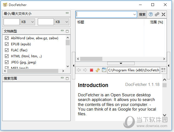
Task: Click the 搜索范围 panel title
Action: 10,78
